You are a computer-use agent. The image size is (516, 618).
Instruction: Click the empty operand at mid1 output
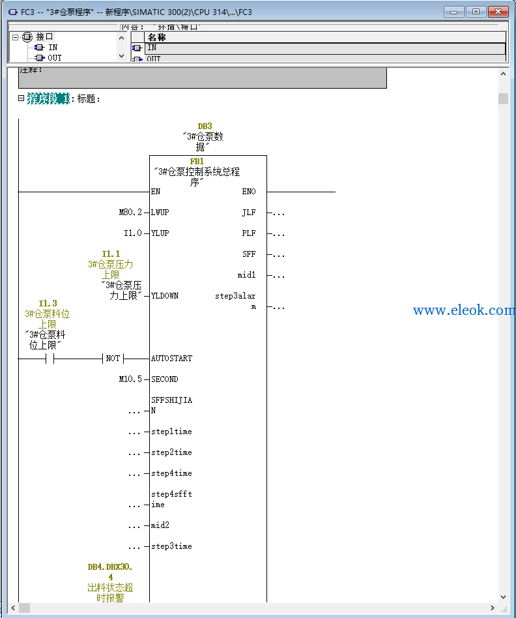coord(278,276)
